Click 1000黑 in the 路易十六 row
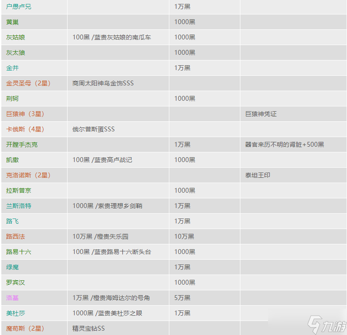This screenshot has width=347, height=335. click(185, 252)
